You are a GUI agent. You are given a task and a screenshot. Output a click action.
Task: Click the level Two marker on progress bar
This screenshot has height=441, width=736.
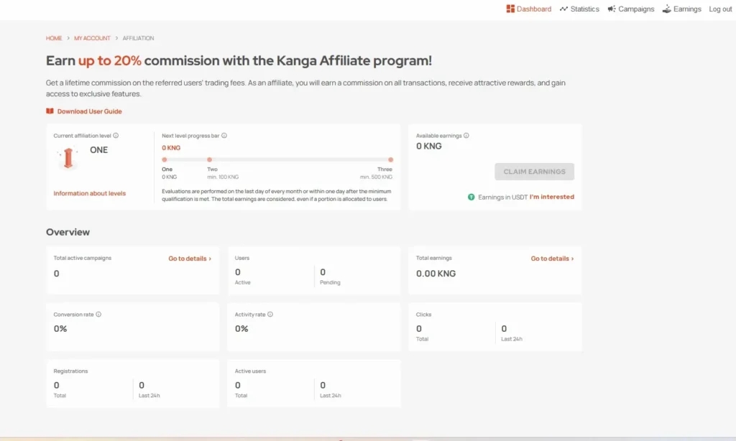209,160
